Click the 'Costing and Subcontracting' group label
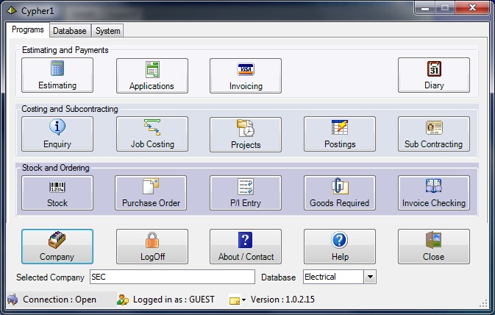 (x=70, y=109)
